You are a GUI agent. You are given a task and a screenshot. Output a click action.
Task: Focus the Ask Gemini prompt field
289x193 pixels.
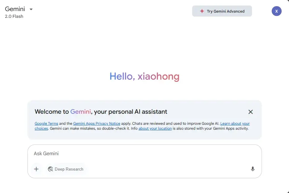(x=139, y=153)
